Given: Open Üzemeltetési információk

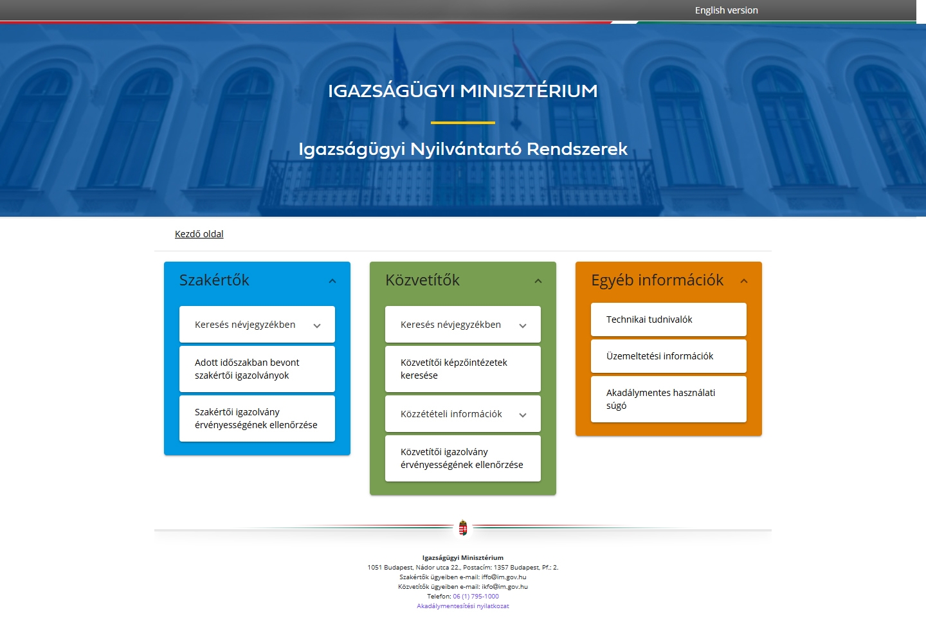Looking at the screenshot, I should 669,356.
